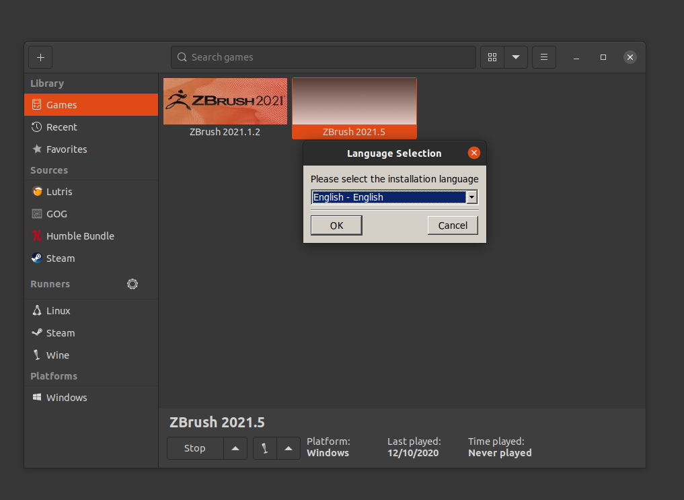Viewport: 684px width, 500px height.
Task: Click Last played date 12/10/2020
Action: pyautogui.click(x=413, y=453)
